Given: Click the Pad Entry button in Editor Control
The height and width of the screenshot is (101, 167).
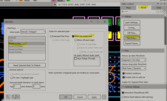Looking at the screenshot, I should (x=132, y=38).
